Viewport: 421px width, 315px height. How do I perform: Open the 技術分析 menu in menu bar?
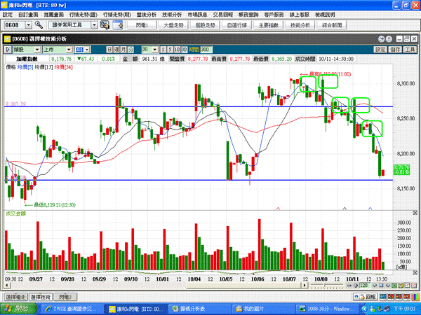(x=172, y=15)
